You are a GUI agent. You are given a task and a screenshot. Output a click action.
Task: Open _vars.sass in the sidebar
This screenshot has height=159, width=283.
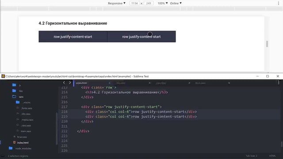click(26, 125)
